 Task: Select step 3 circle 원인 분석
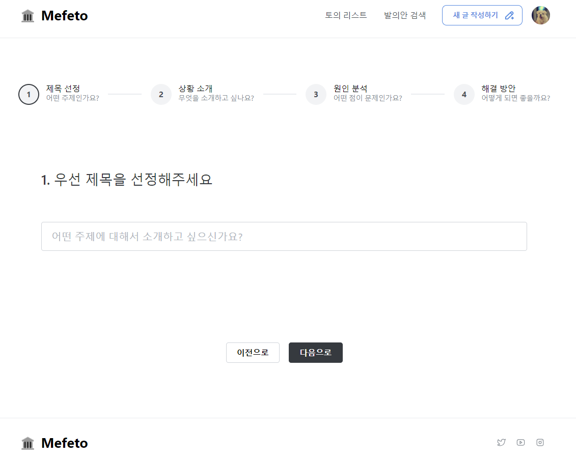coord(316,94)
